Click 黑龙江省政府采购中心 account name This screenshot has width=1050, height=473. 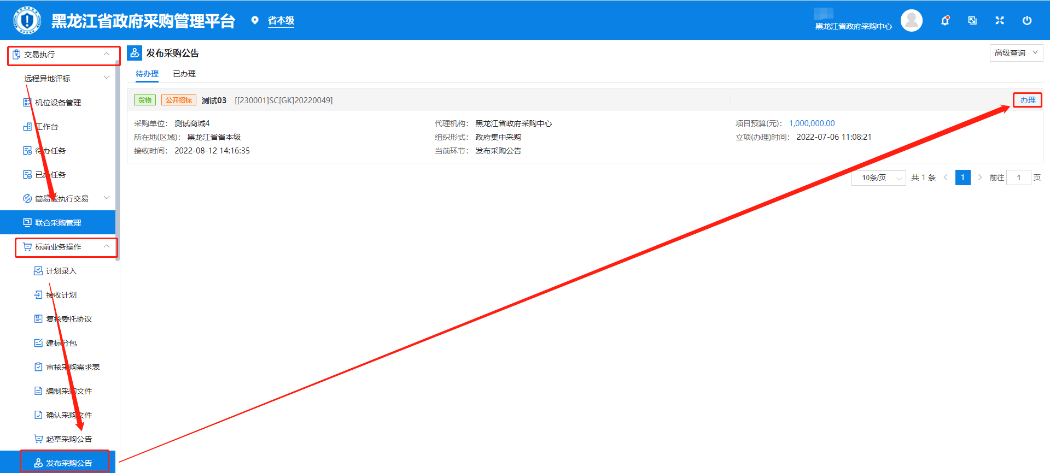coord(853,26)
